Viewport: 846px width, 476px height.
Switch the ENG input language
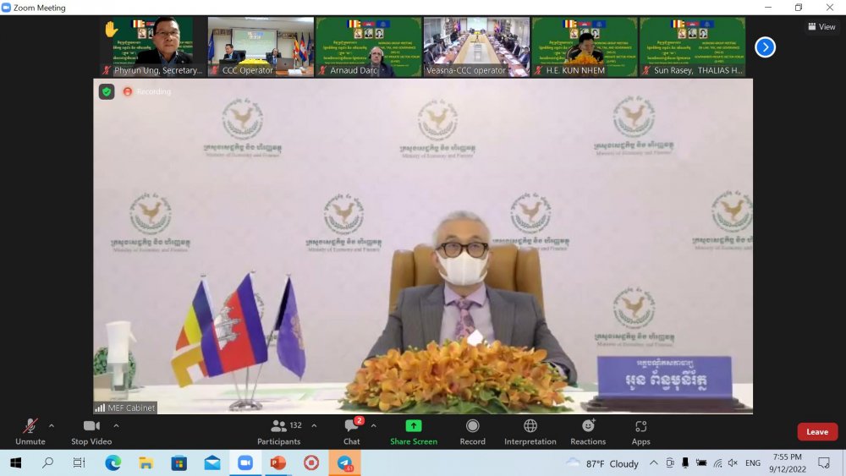[753, 463]
